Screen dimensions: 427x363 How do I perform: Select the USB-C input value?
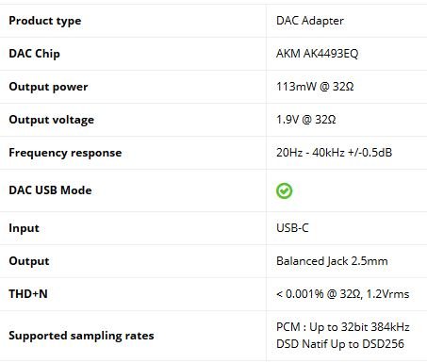292,228
